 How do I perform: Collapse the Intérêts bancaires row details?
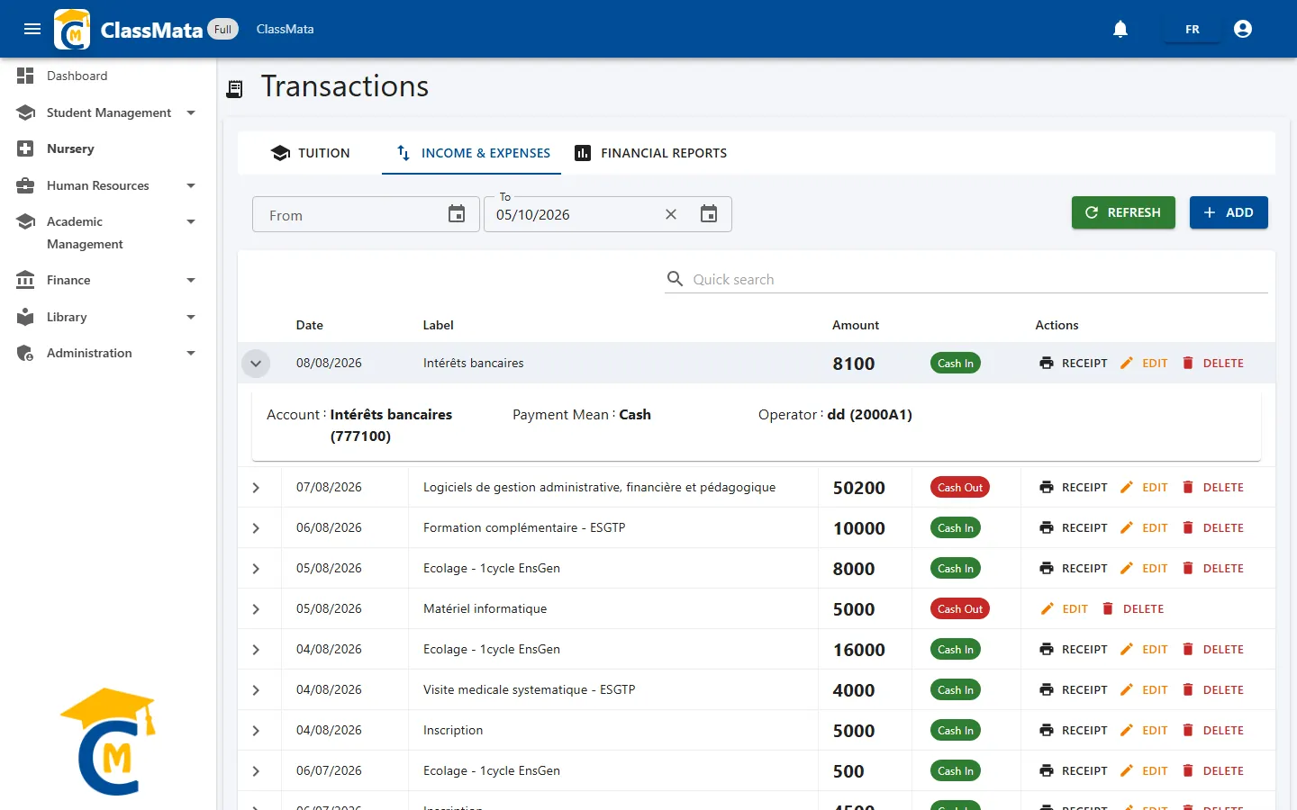pyautogui.click(x=256, y=364)
